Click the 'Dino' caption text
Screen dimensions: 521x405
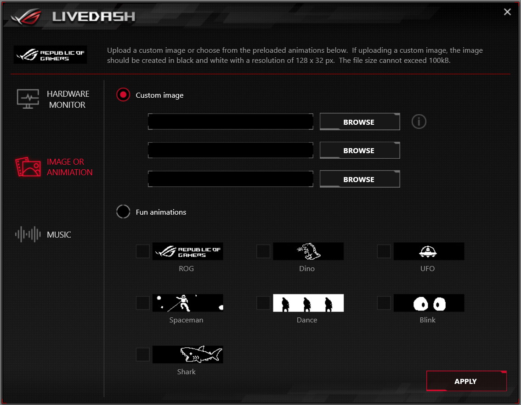(307, 268)
